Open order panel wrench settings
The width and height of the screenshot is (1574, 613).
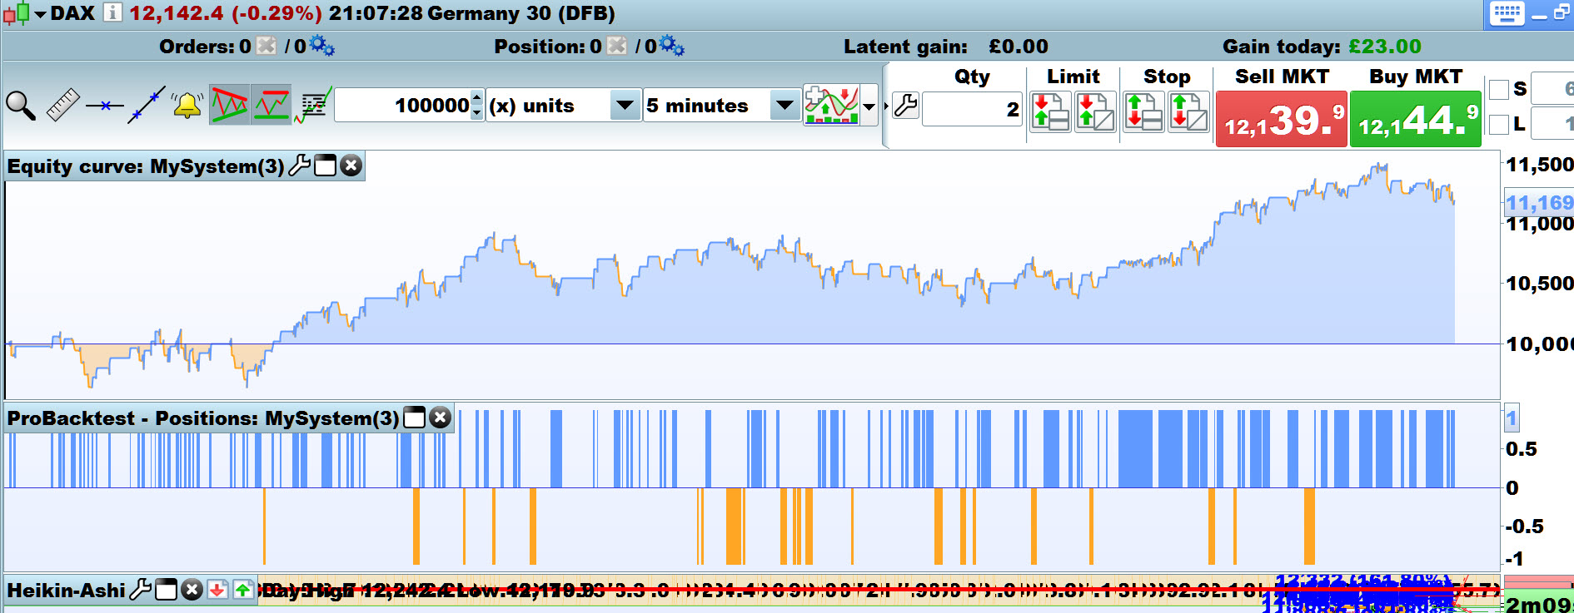[x=905, y=106]
